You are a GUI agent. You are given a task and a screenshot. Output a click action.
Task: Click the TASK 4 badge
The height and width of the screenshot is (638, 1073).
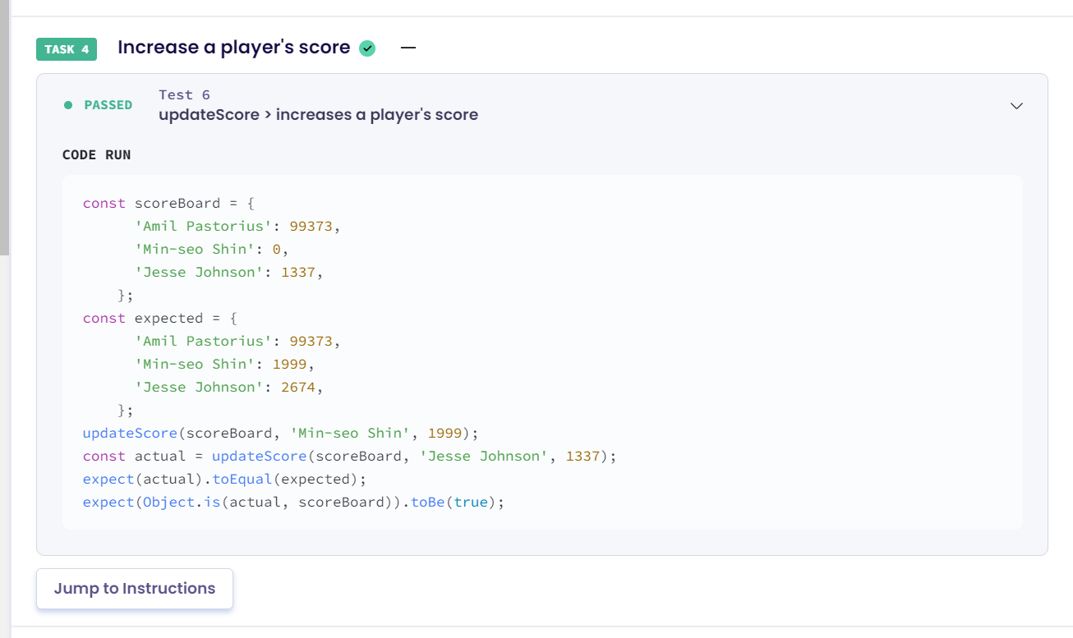pyautogui.click(x=66, y=49)
